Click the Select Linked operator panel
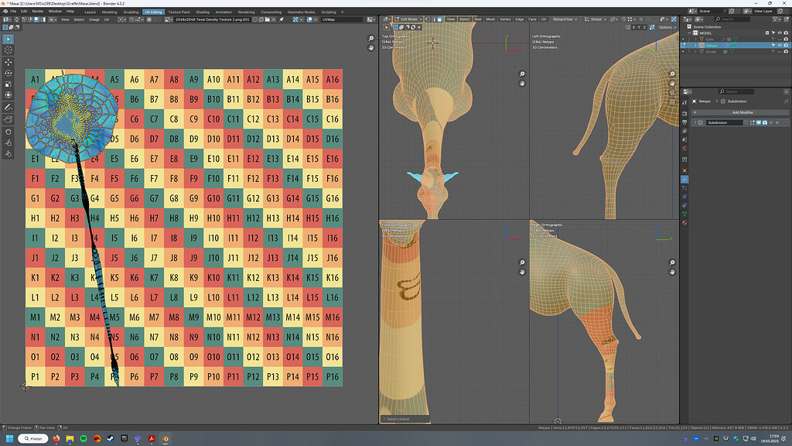792x446 pixels. [x=405, y=419]
